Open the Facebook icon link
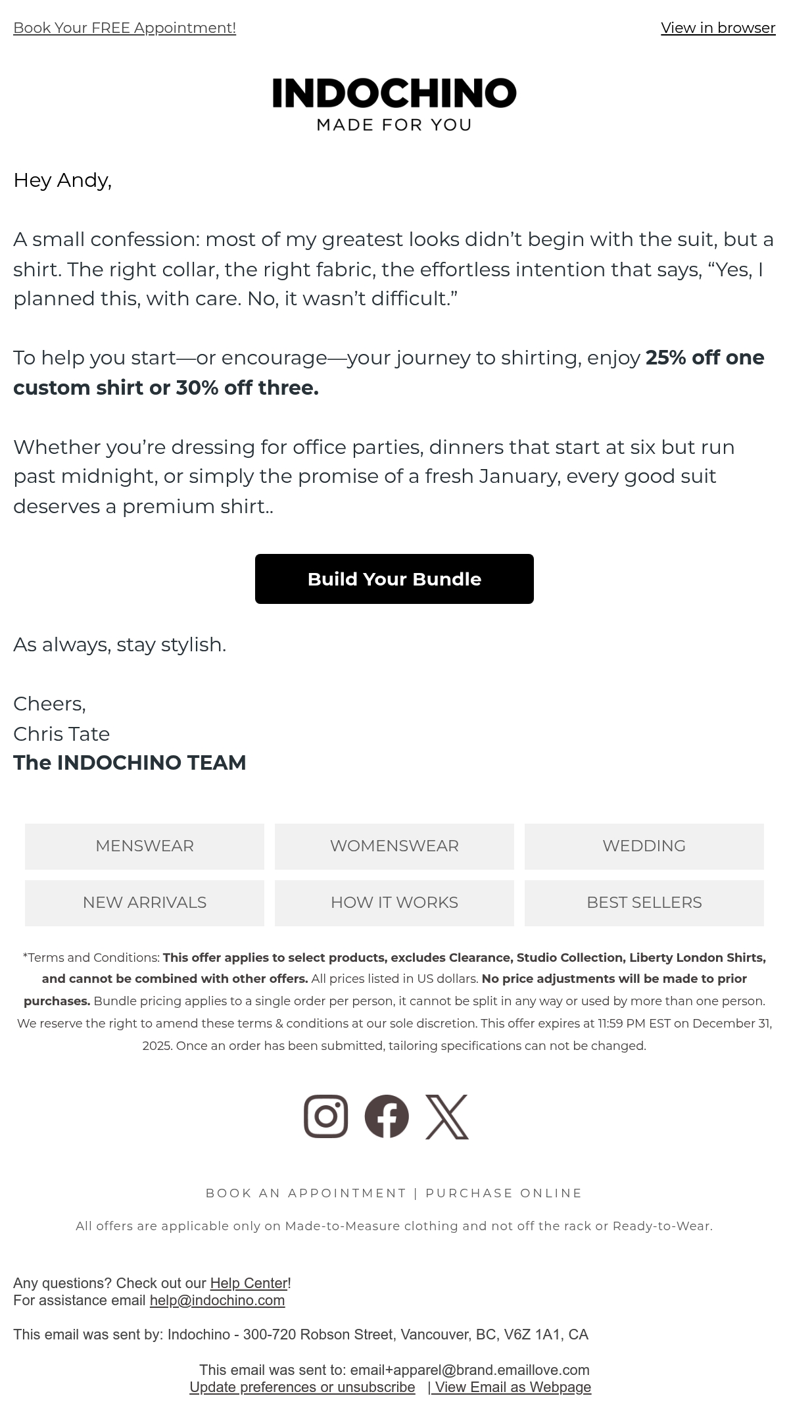Screen dimensions: 789x1421 (387, 1116)
